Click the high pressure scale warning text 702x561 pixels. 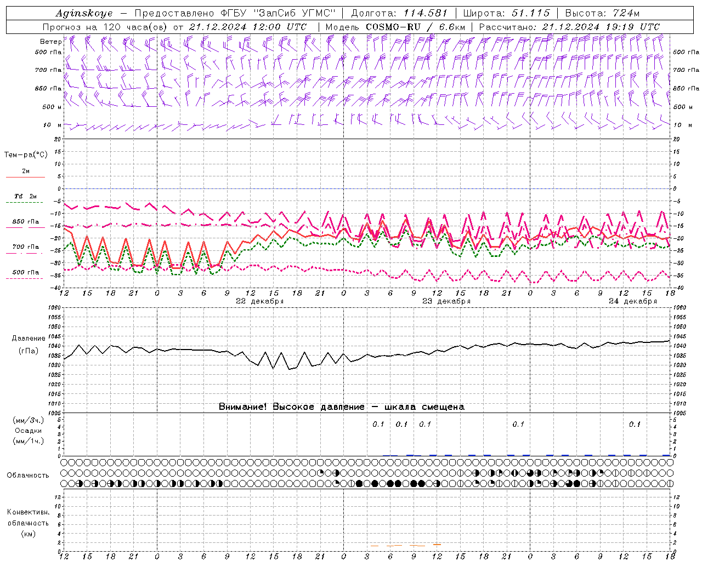[341, 407]
